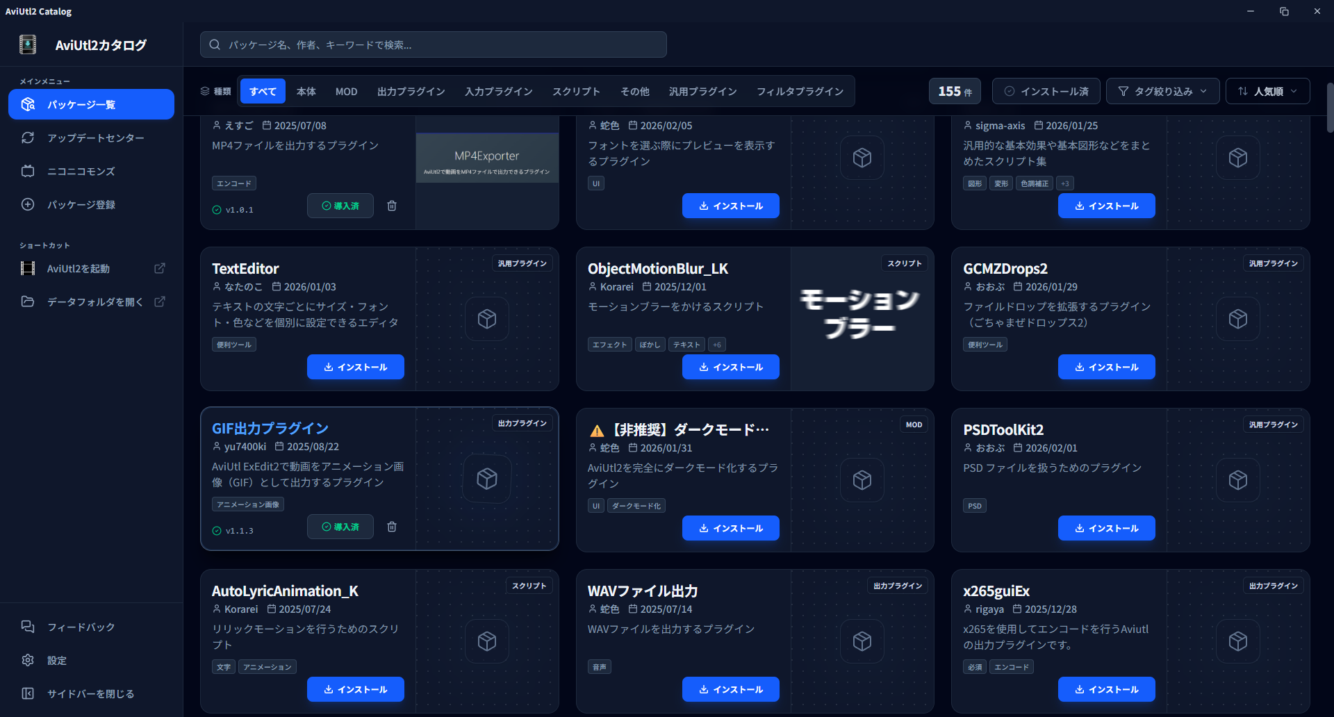Switch to the スクリプト category tab
The width and height of the screenshot is (1334, 717).
576,91
